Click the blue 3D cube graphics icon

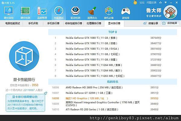tap(24, 56)
